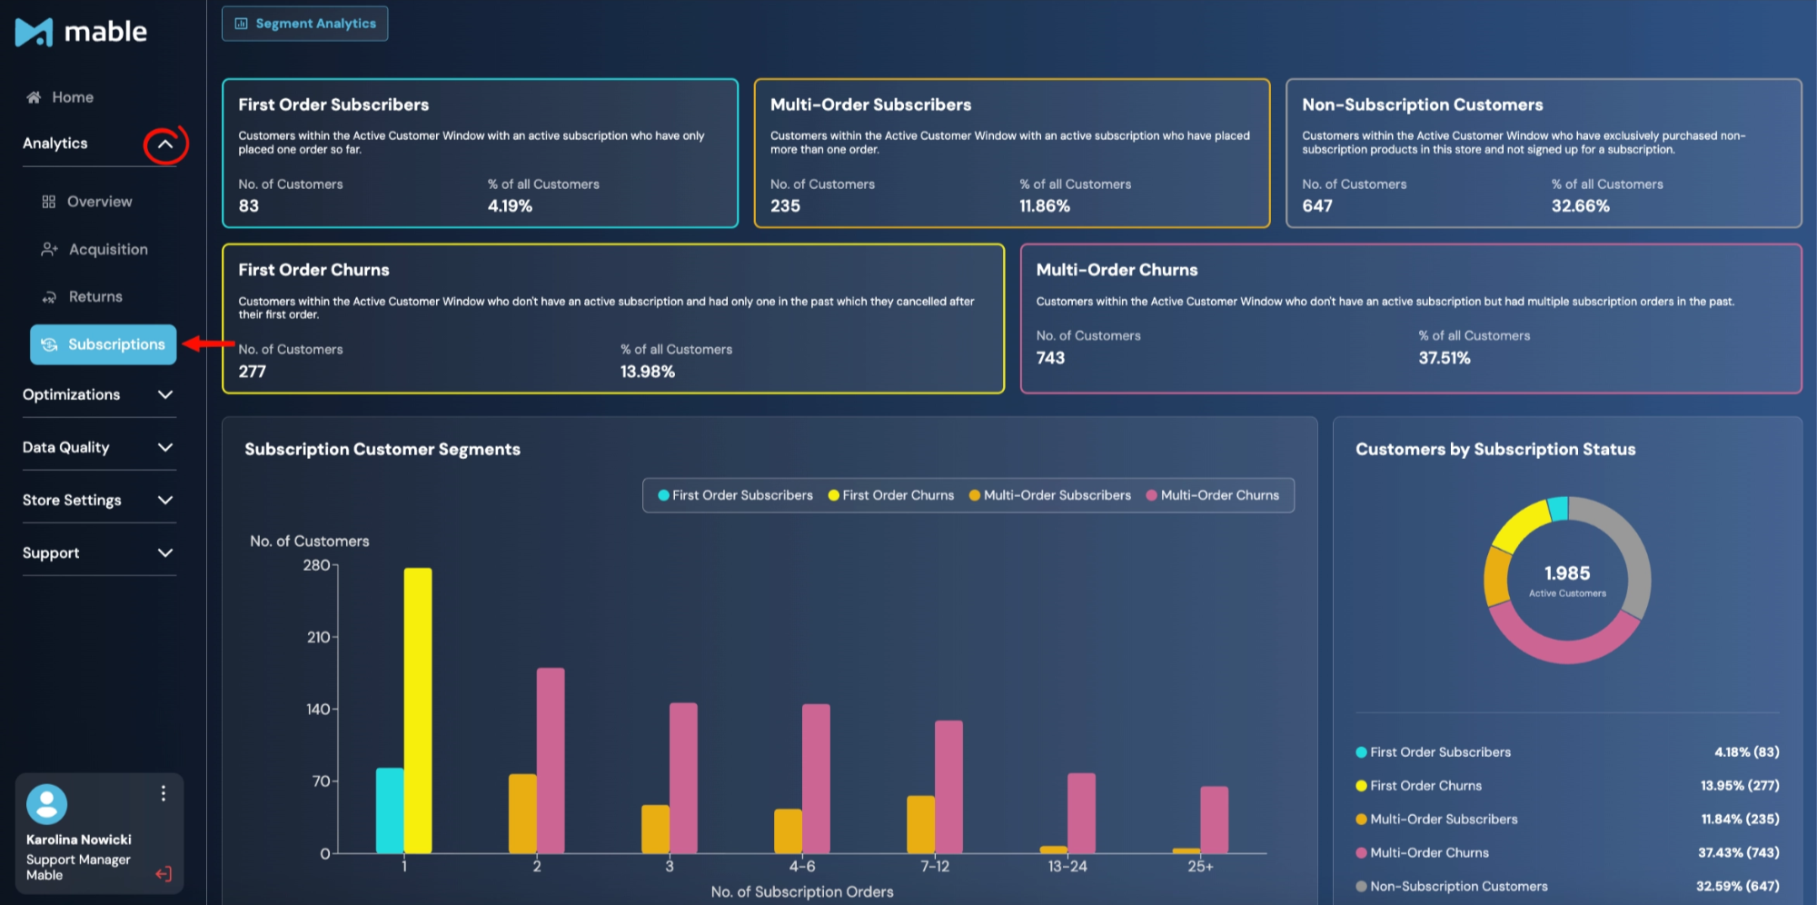Click the Multi-Order Churns card
The height and width of the screenshot is (905, 1817).
(1411, 318)
